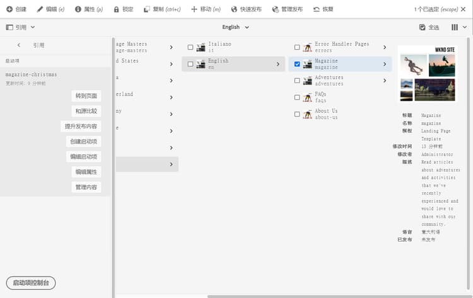Expand the 'ny' row chevron
473x298 pixels.
pyautogui.click(x=171, y=114)
